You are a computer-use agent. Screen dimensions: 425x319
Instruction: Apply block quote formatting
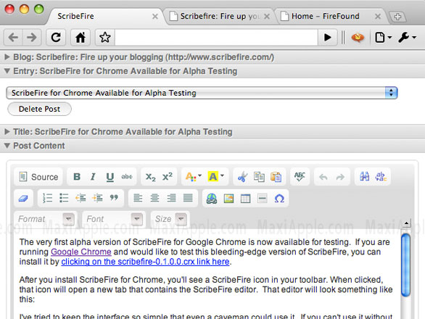click(114, 199)
